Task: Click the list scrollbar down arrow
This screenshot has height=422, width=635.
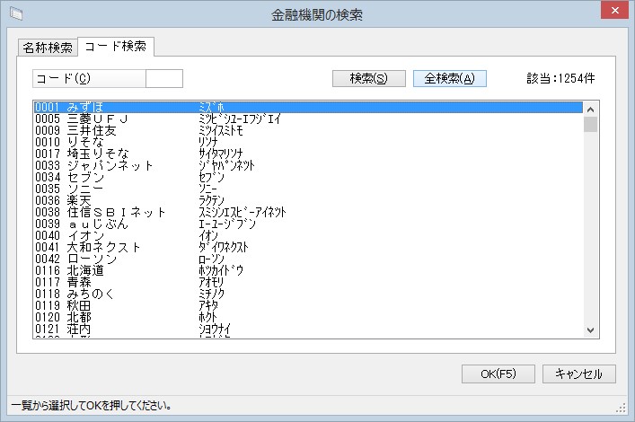Action: pyautogui.click(x=590, y=330)
